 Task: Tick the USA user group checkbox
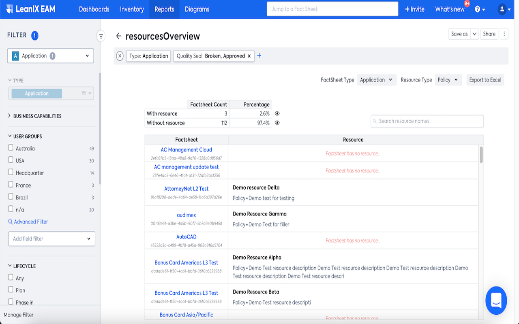tap(11, 160)
